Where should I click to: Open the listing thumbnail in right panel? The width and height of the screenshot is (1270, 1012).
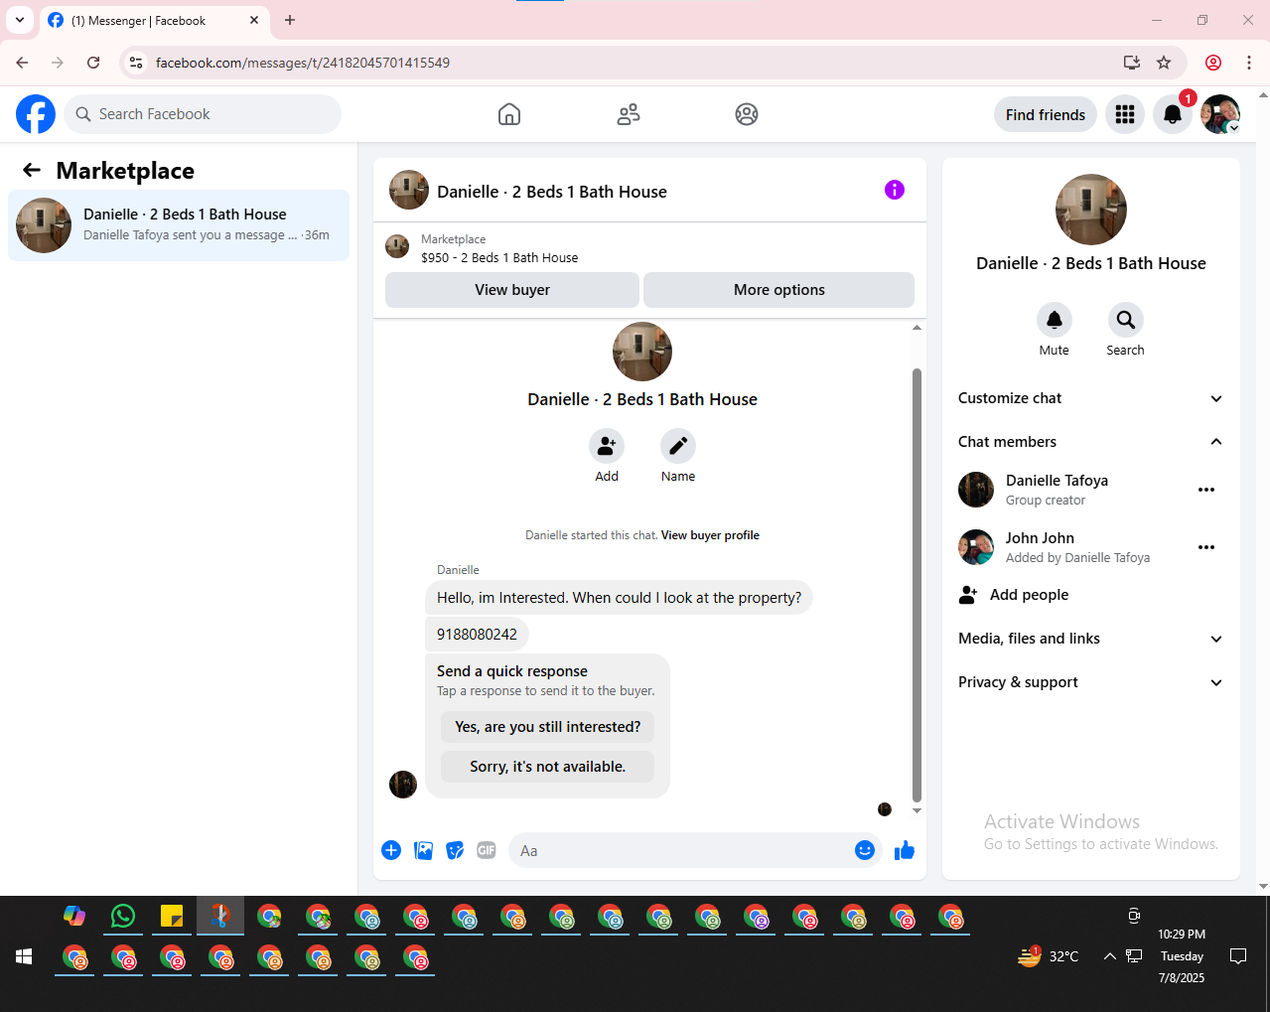[x=1091, y=210]
